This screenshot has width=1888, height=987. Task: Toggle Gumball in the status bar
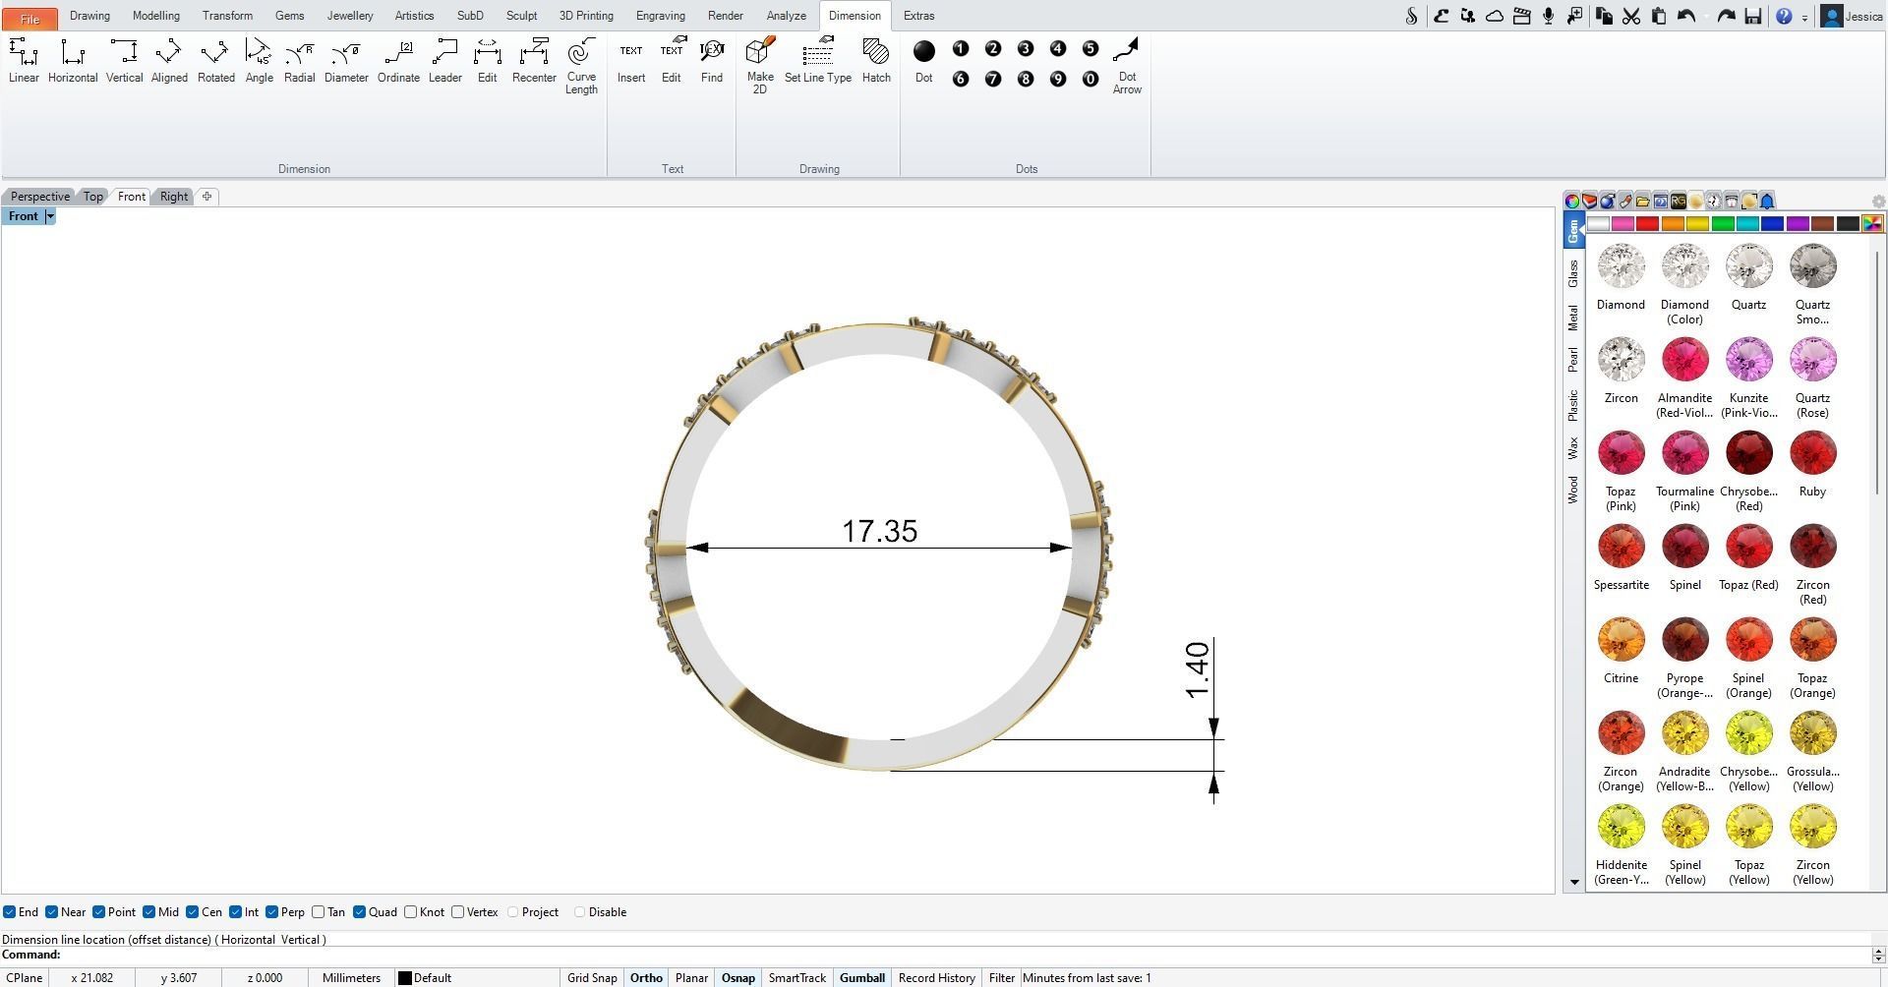pos(862,978)
